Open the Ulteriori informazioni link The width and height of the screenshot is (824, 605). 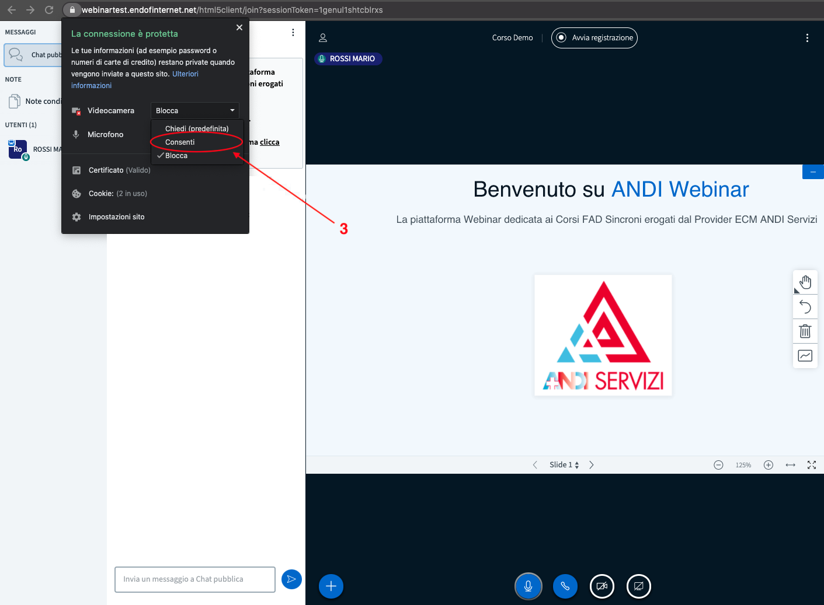[x=185, y=74]
